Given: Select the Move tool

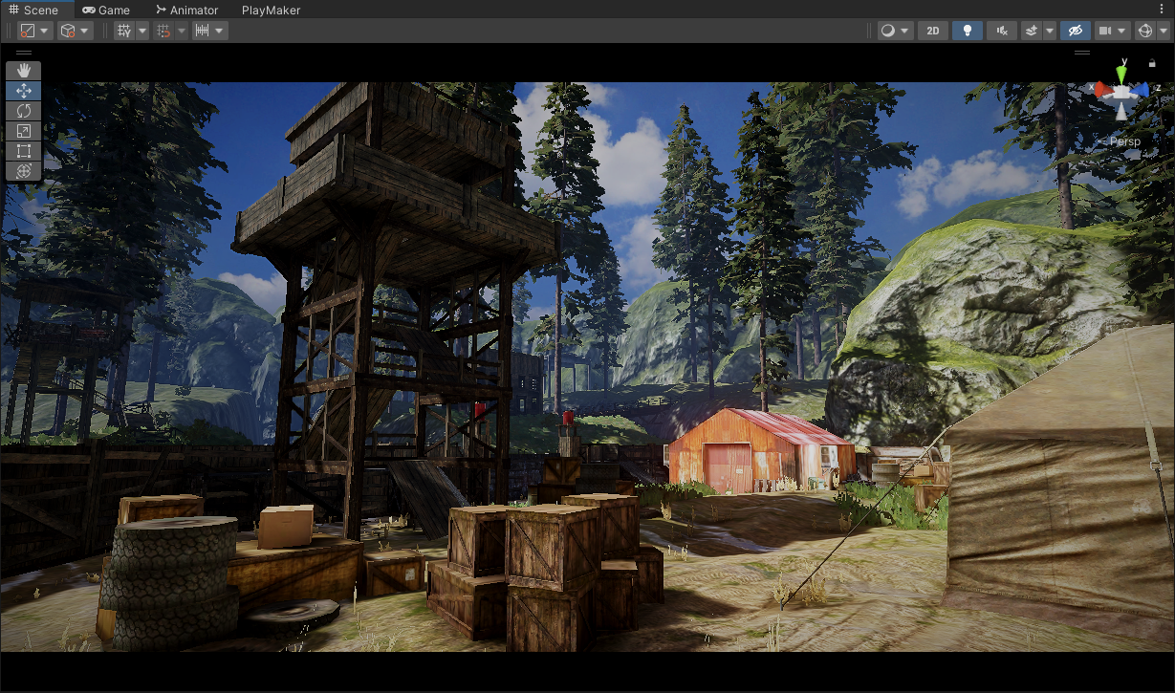Looking at the screenshot, I should 24,91.
